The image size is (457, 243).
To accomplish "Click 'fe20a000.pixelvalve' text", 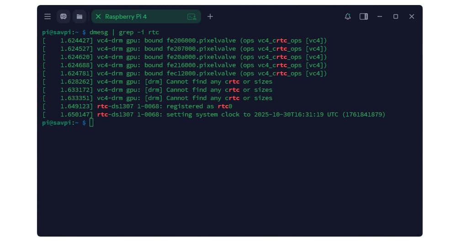I will [x=201, y=57].
